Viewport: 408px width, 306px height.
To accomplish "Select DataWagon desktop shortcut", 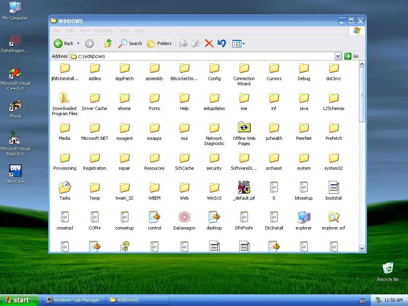I will click(x=15, y=43).
